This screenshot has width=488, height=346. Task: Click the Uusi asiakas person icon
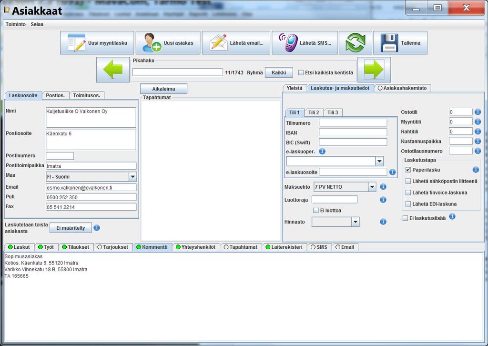pos(152,42)
